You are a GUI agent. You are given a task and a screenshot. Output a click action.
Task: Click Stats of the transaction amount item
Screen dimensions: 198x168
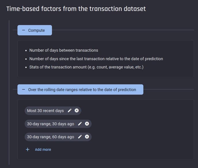click(x=86, y=67)
